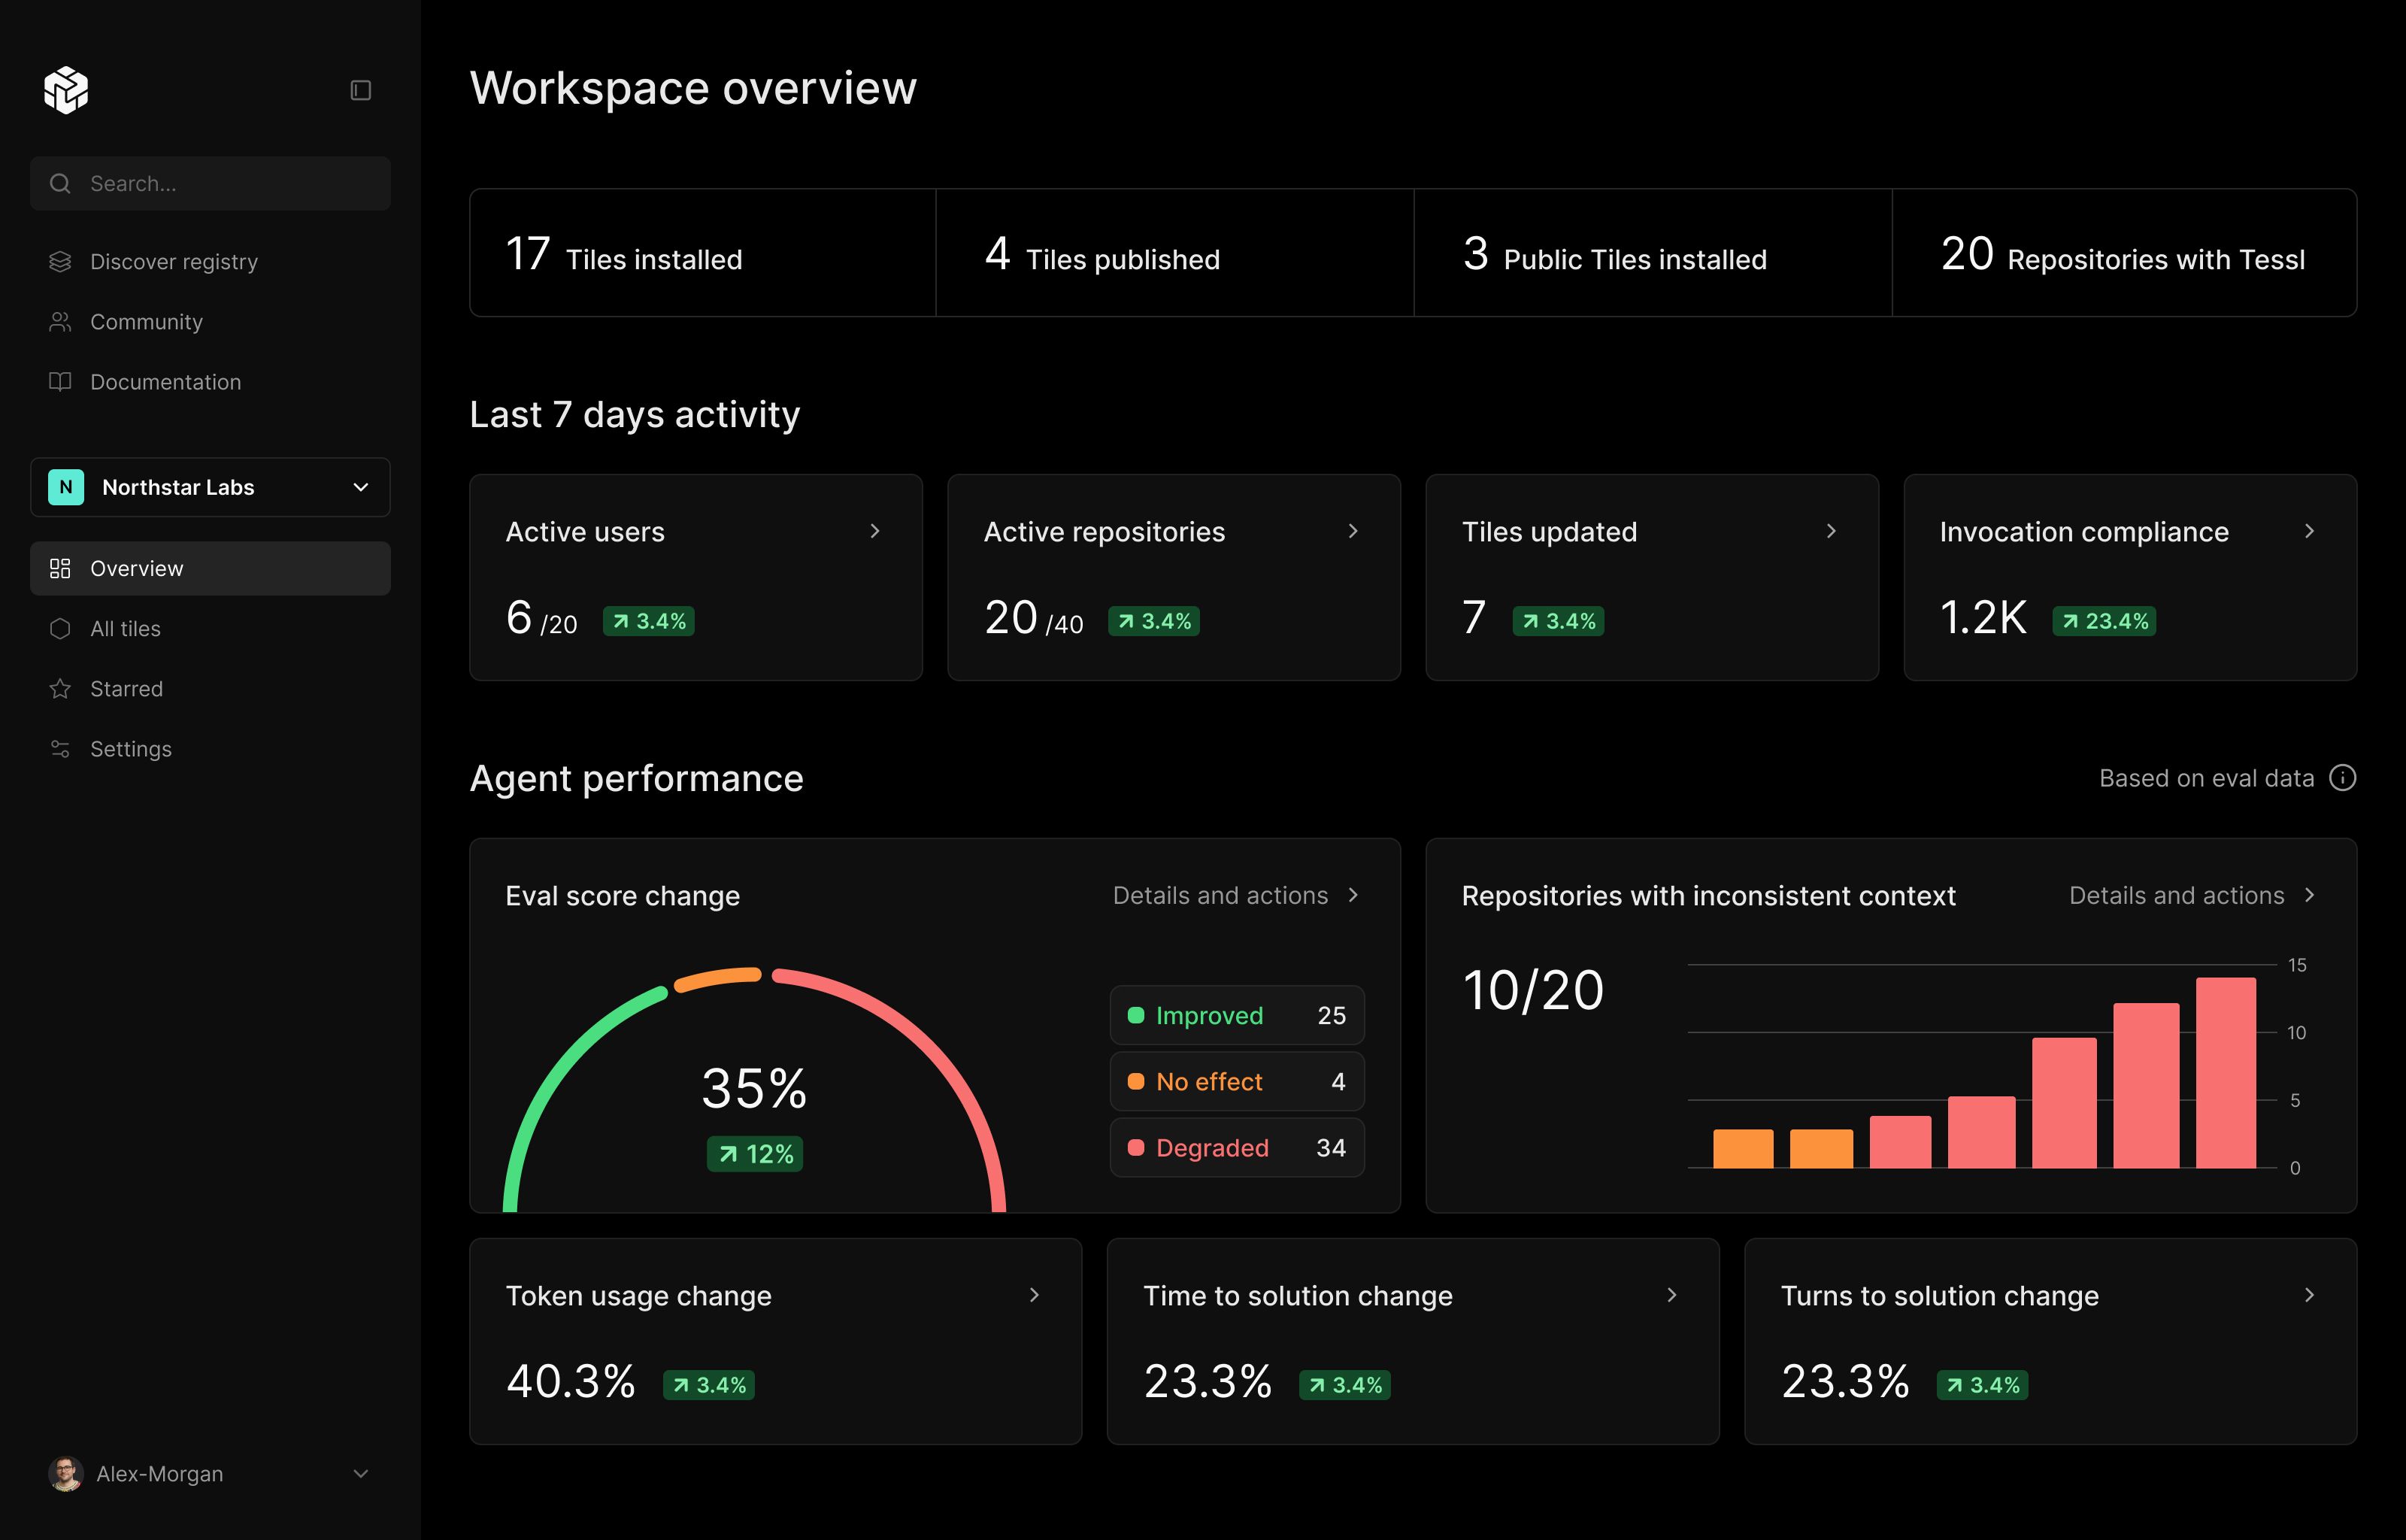Viewport: 2406px width, 1540px height.
Task: Click the Degraded legend item
Action: [x=1237, y=1148]
